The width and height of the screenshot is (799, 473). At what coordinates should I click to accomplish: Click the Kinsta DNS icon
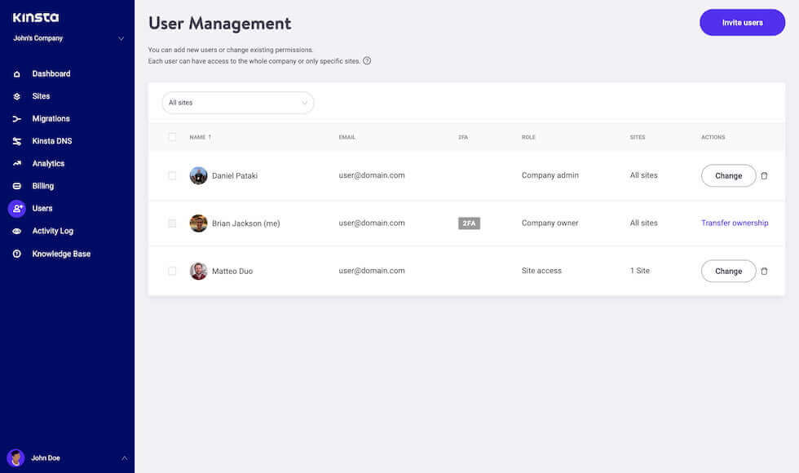click(x=16, y=140)
